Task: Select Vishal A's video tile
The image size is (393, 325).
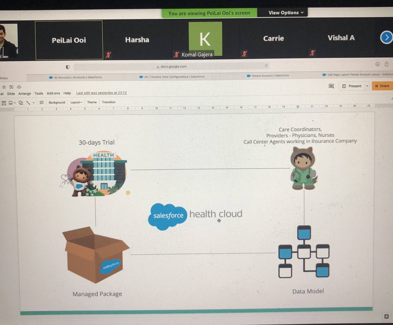Action: (341, 38)
